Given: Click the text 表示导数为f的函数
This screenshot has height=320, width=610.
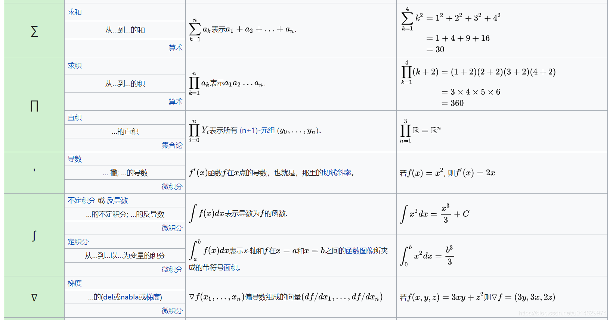Looking at the screenshot, I should [x=255, y=214].
